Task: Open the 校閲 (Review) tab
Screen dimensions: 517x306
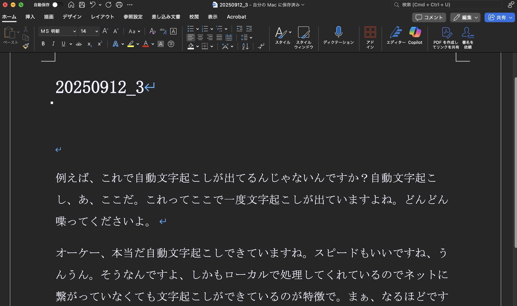Action: tap(194, 17)
